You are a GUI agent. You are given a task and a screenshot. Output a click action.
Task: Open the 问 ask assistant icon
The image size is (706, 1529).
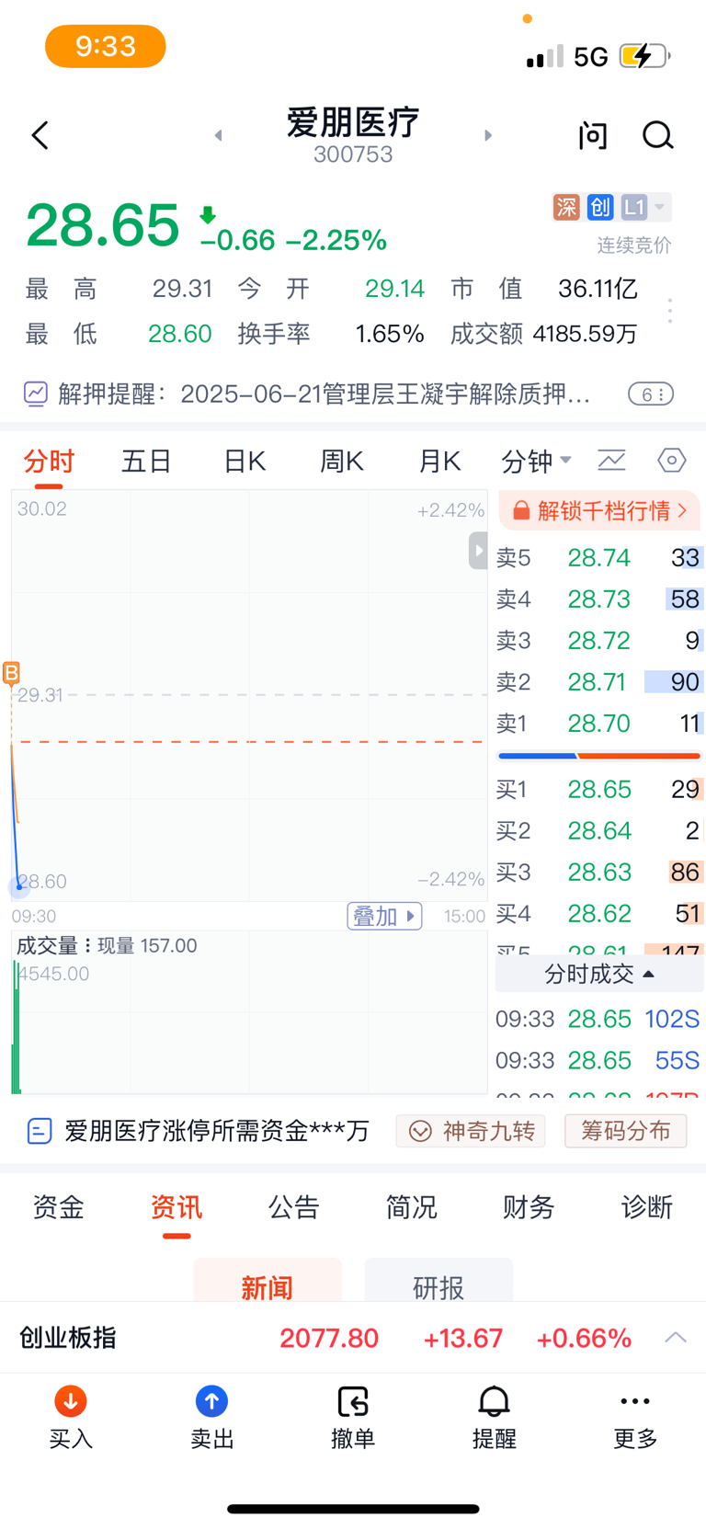point(593,135)
